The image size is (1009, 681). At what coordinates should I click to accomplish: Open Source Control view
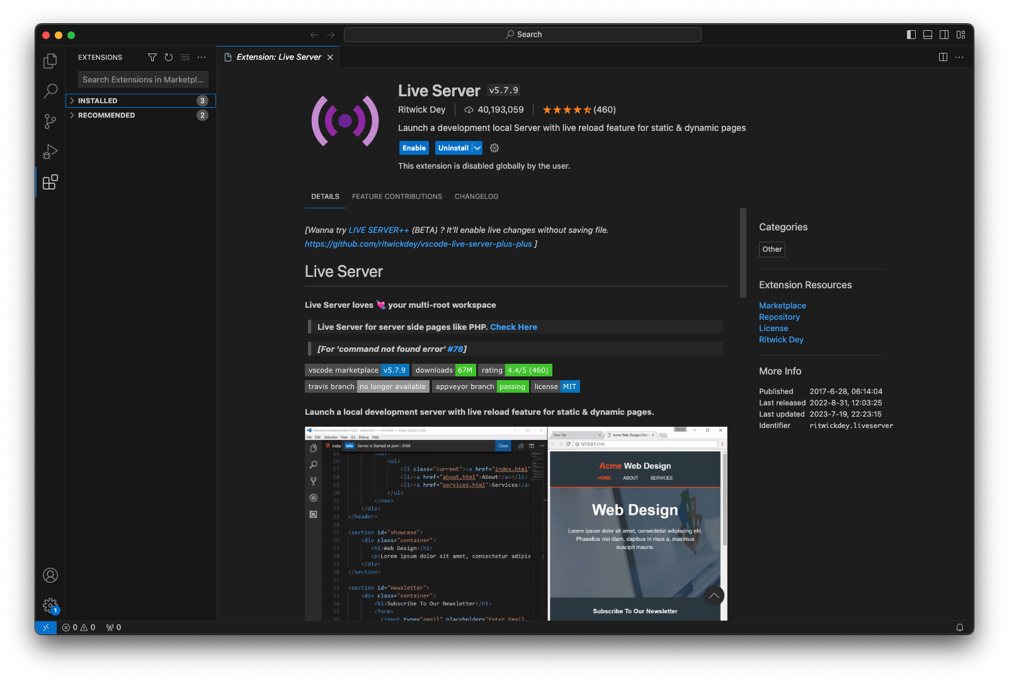click(50, 121)
